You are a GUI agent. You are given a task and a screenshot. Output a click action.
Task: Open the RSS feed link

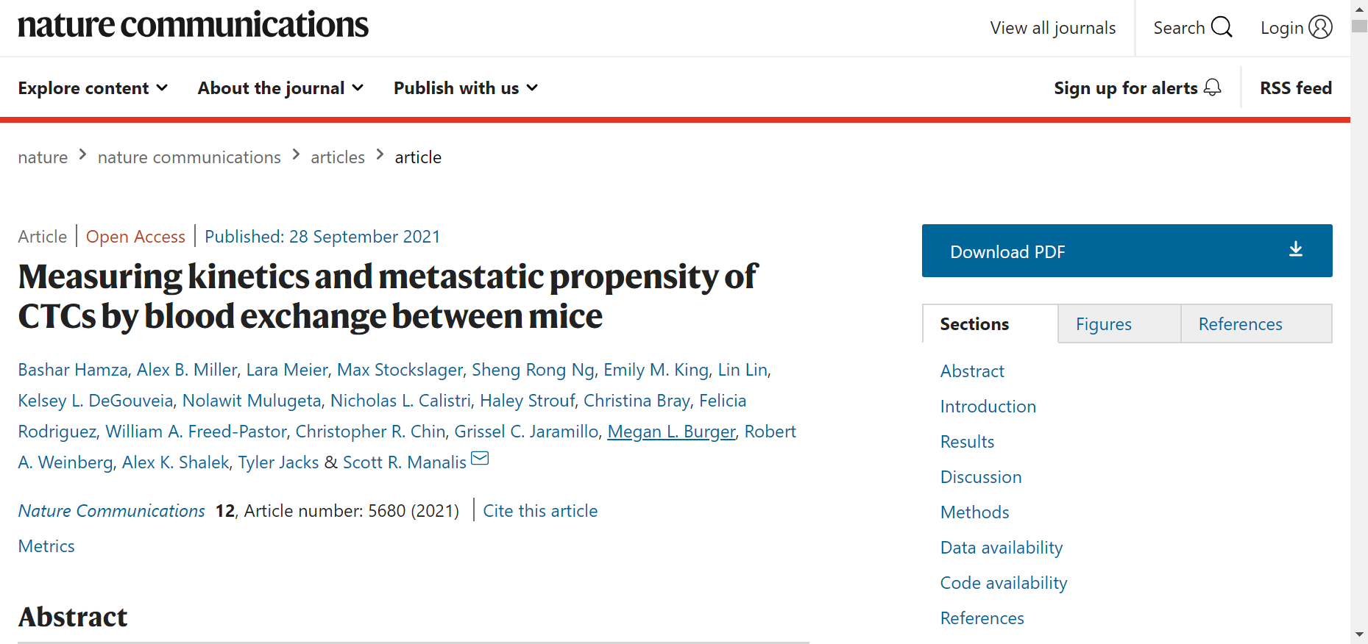point(1296,88)
